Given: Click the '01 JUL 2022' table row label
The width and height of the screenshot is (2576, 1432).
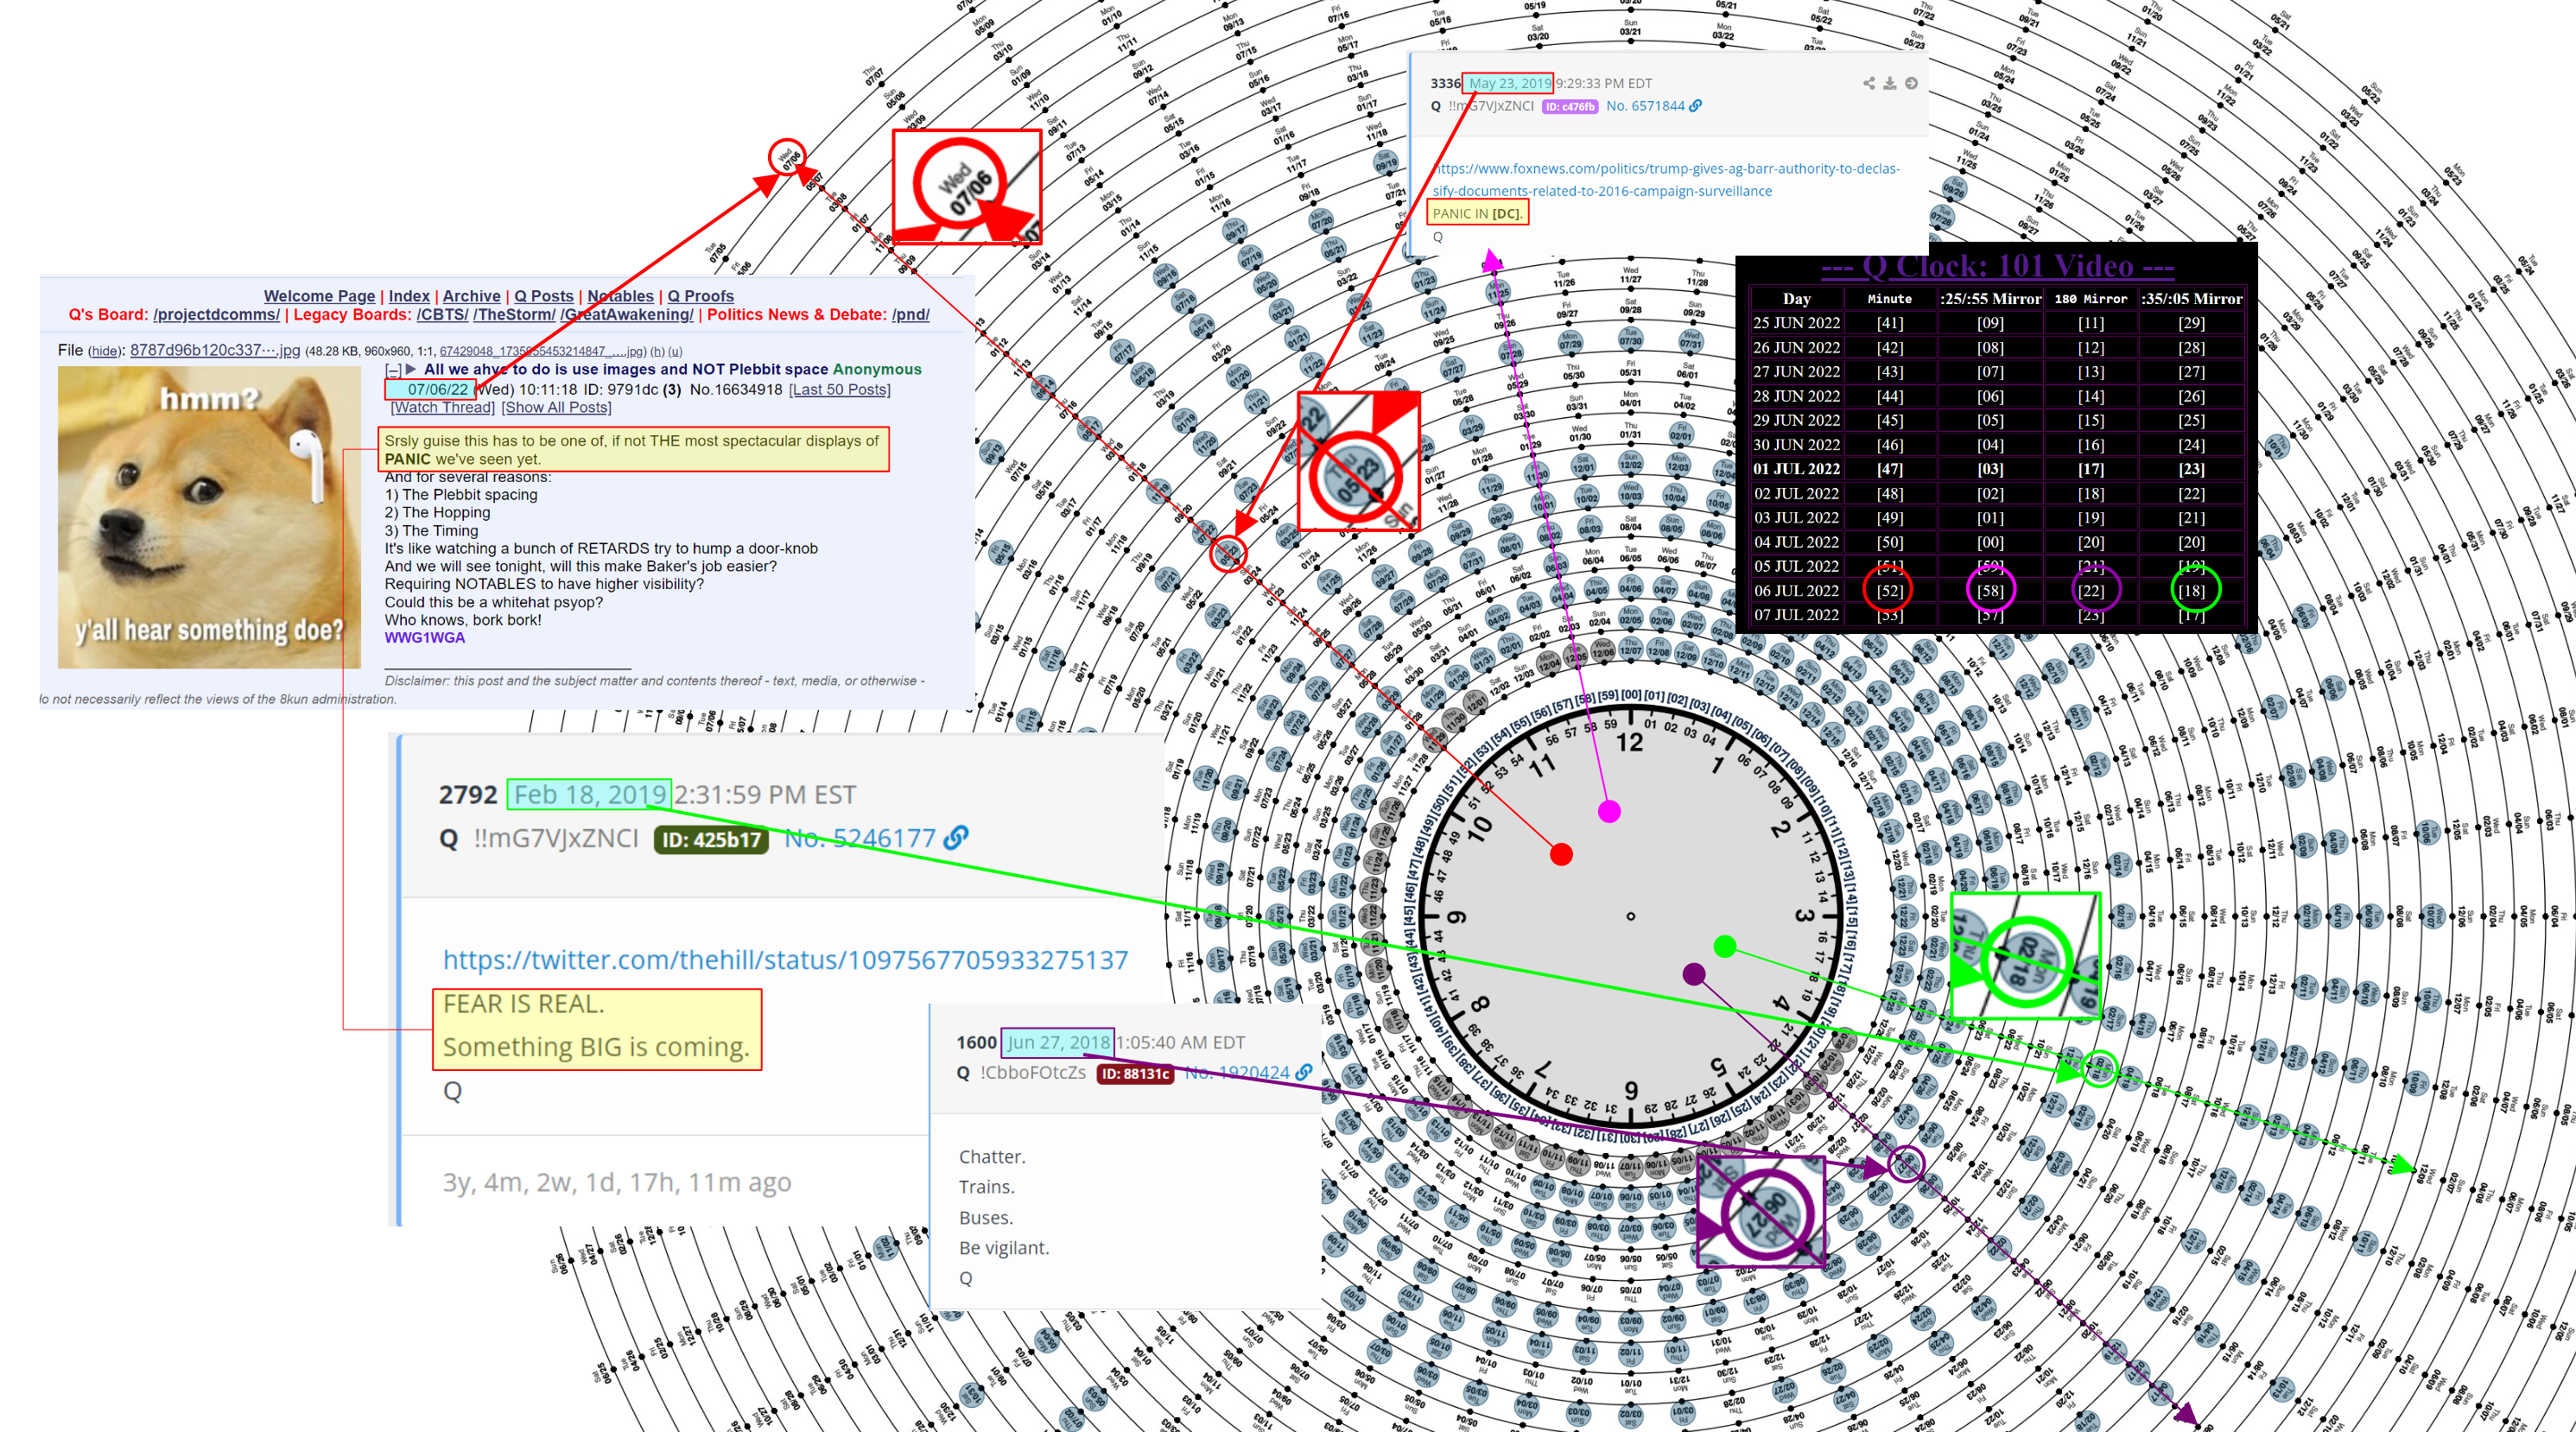Looking at the screenshot, I should [x=1796, y=469].
